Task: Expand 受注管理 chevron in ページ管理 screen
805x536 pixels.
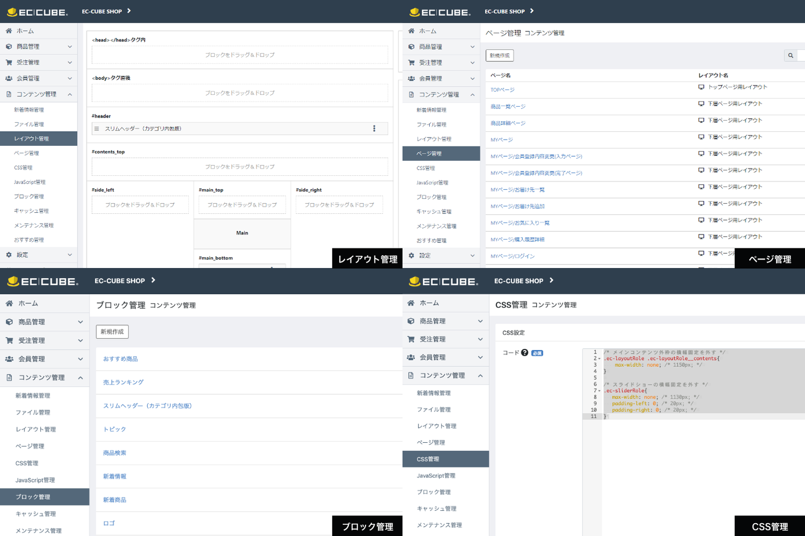Action: click(472, 63)
